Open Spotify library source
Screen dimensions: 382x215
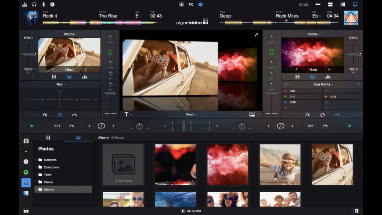[26, 172]
